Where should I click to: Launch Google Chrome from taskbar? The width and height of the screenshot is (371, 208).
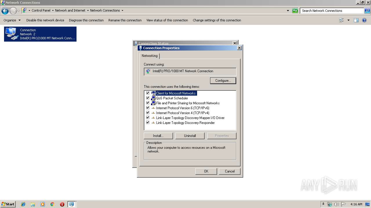click(52, 204)
